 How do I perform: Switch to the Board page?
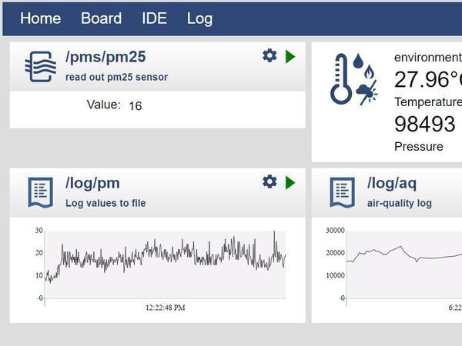[101, 18]
